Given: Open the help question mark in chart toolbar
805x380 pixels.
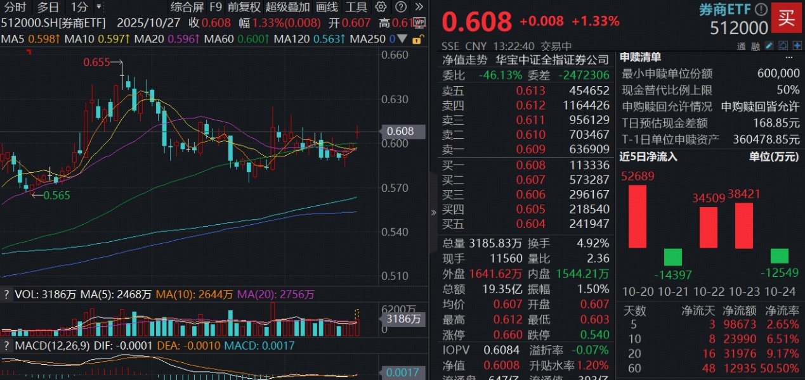Looking at the screenshot, I should click(400, 8).
